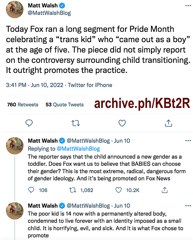193x240 pixels.
Task: View the 760 Retweets list
Action: coord(23,105)
